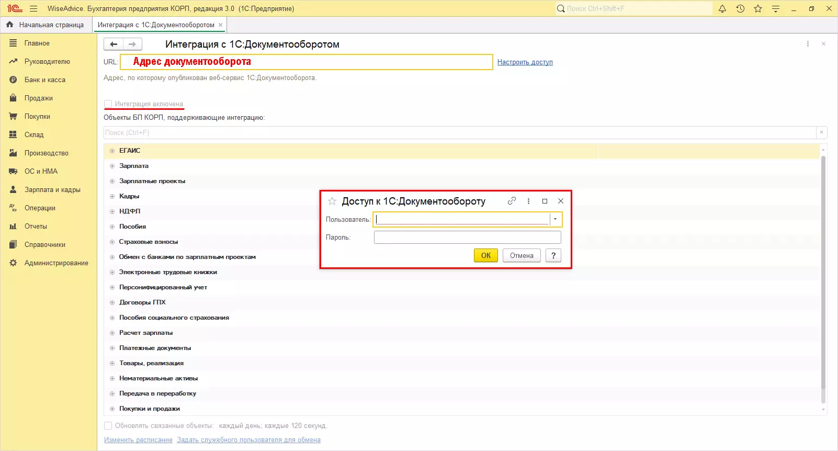Image resolution: width=838 pixels, height=451 pixels.
Task: Click the Зарплата и кадры person icon
Action: [13, 190]
